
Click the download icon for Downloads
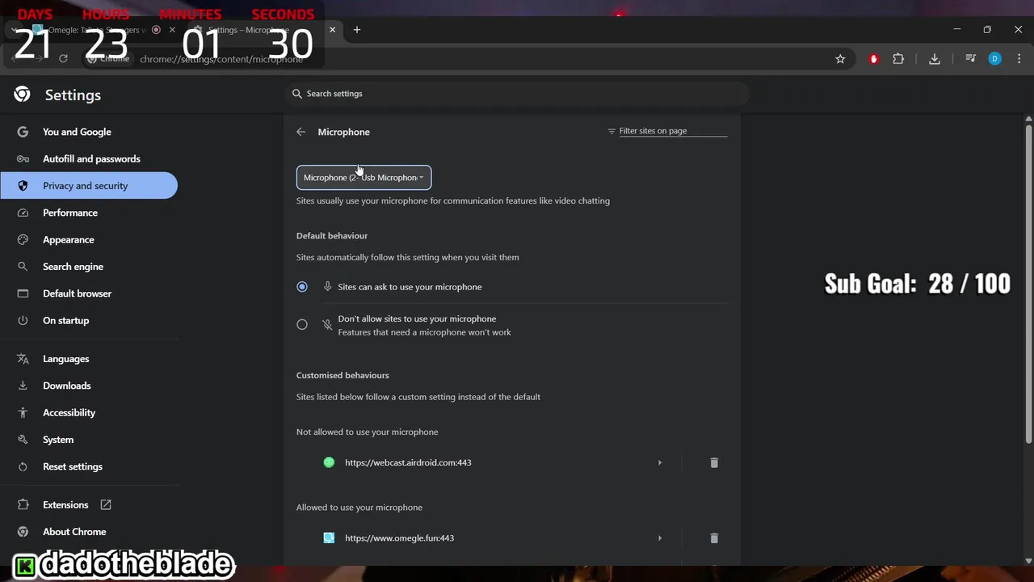pyautogui.click(x=23, y=386)
